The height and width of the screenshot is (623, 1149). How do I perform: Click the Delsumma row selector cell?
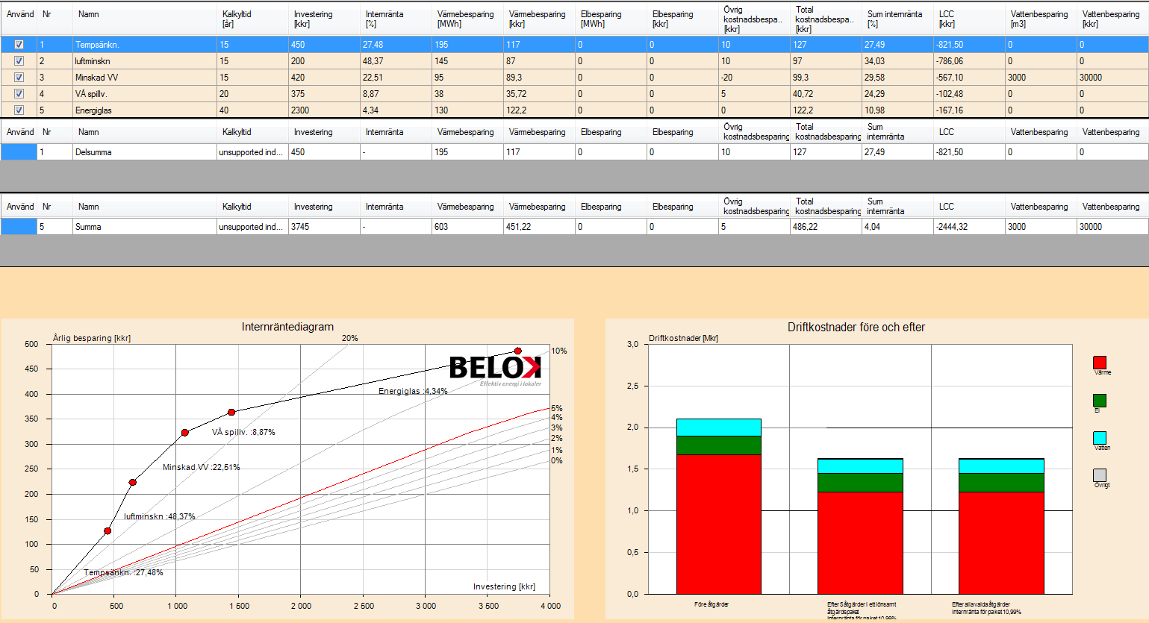pyautogui.click(x=19, y=152)
